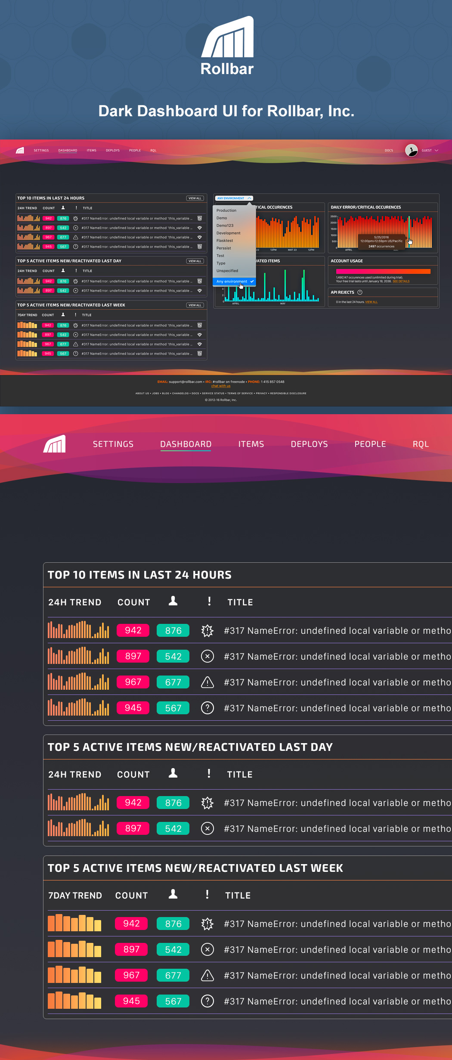
Task: Click HTML5 icon on small Top 10 row 945
Action: pyautogui.click(x=200, y=247)
